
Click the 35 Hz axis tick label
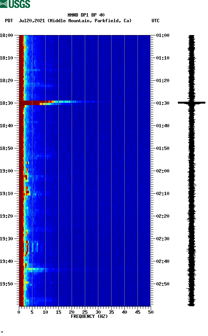(111, 312)
